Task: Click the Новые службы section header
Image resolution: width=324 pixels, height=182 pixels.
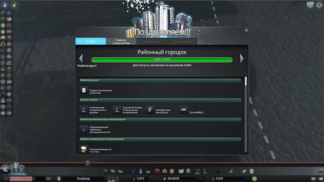Action: click(160, 100)
